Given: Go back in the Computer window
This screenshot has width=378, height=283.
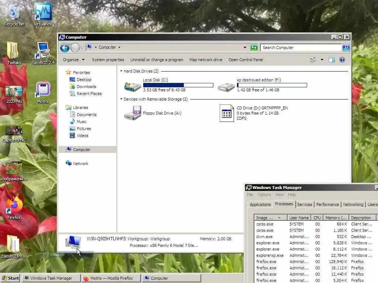Looking at the screenshot, I should pos(65,48).
